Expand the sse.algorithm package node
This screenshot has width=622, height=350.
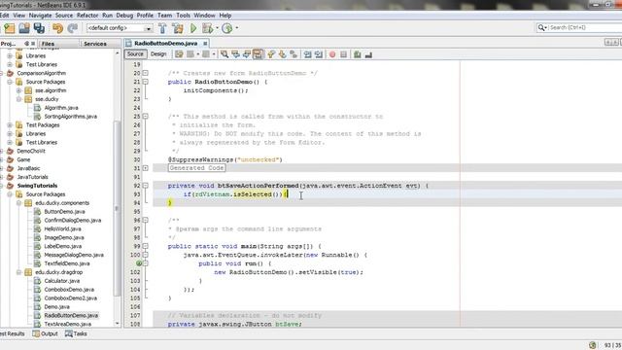18,90
